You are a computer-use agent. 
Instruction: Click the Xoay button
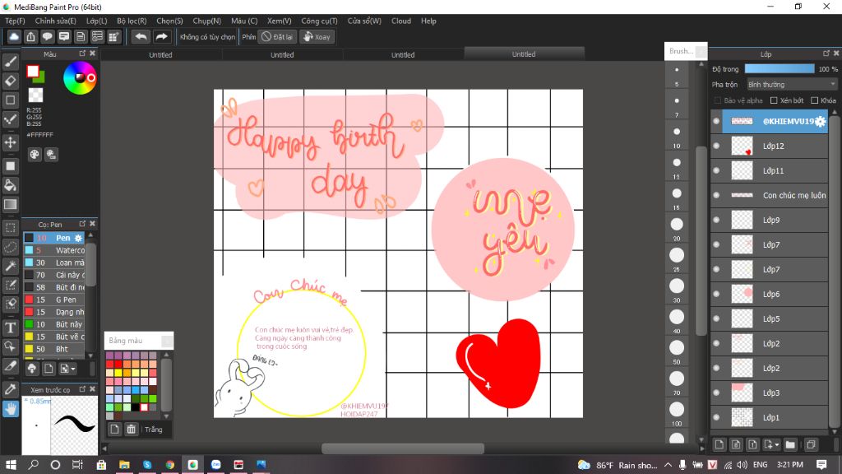click(317, 36)
